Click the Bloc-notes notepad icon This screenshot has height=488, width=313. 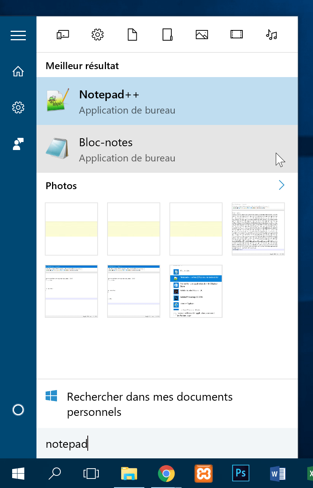57,148
